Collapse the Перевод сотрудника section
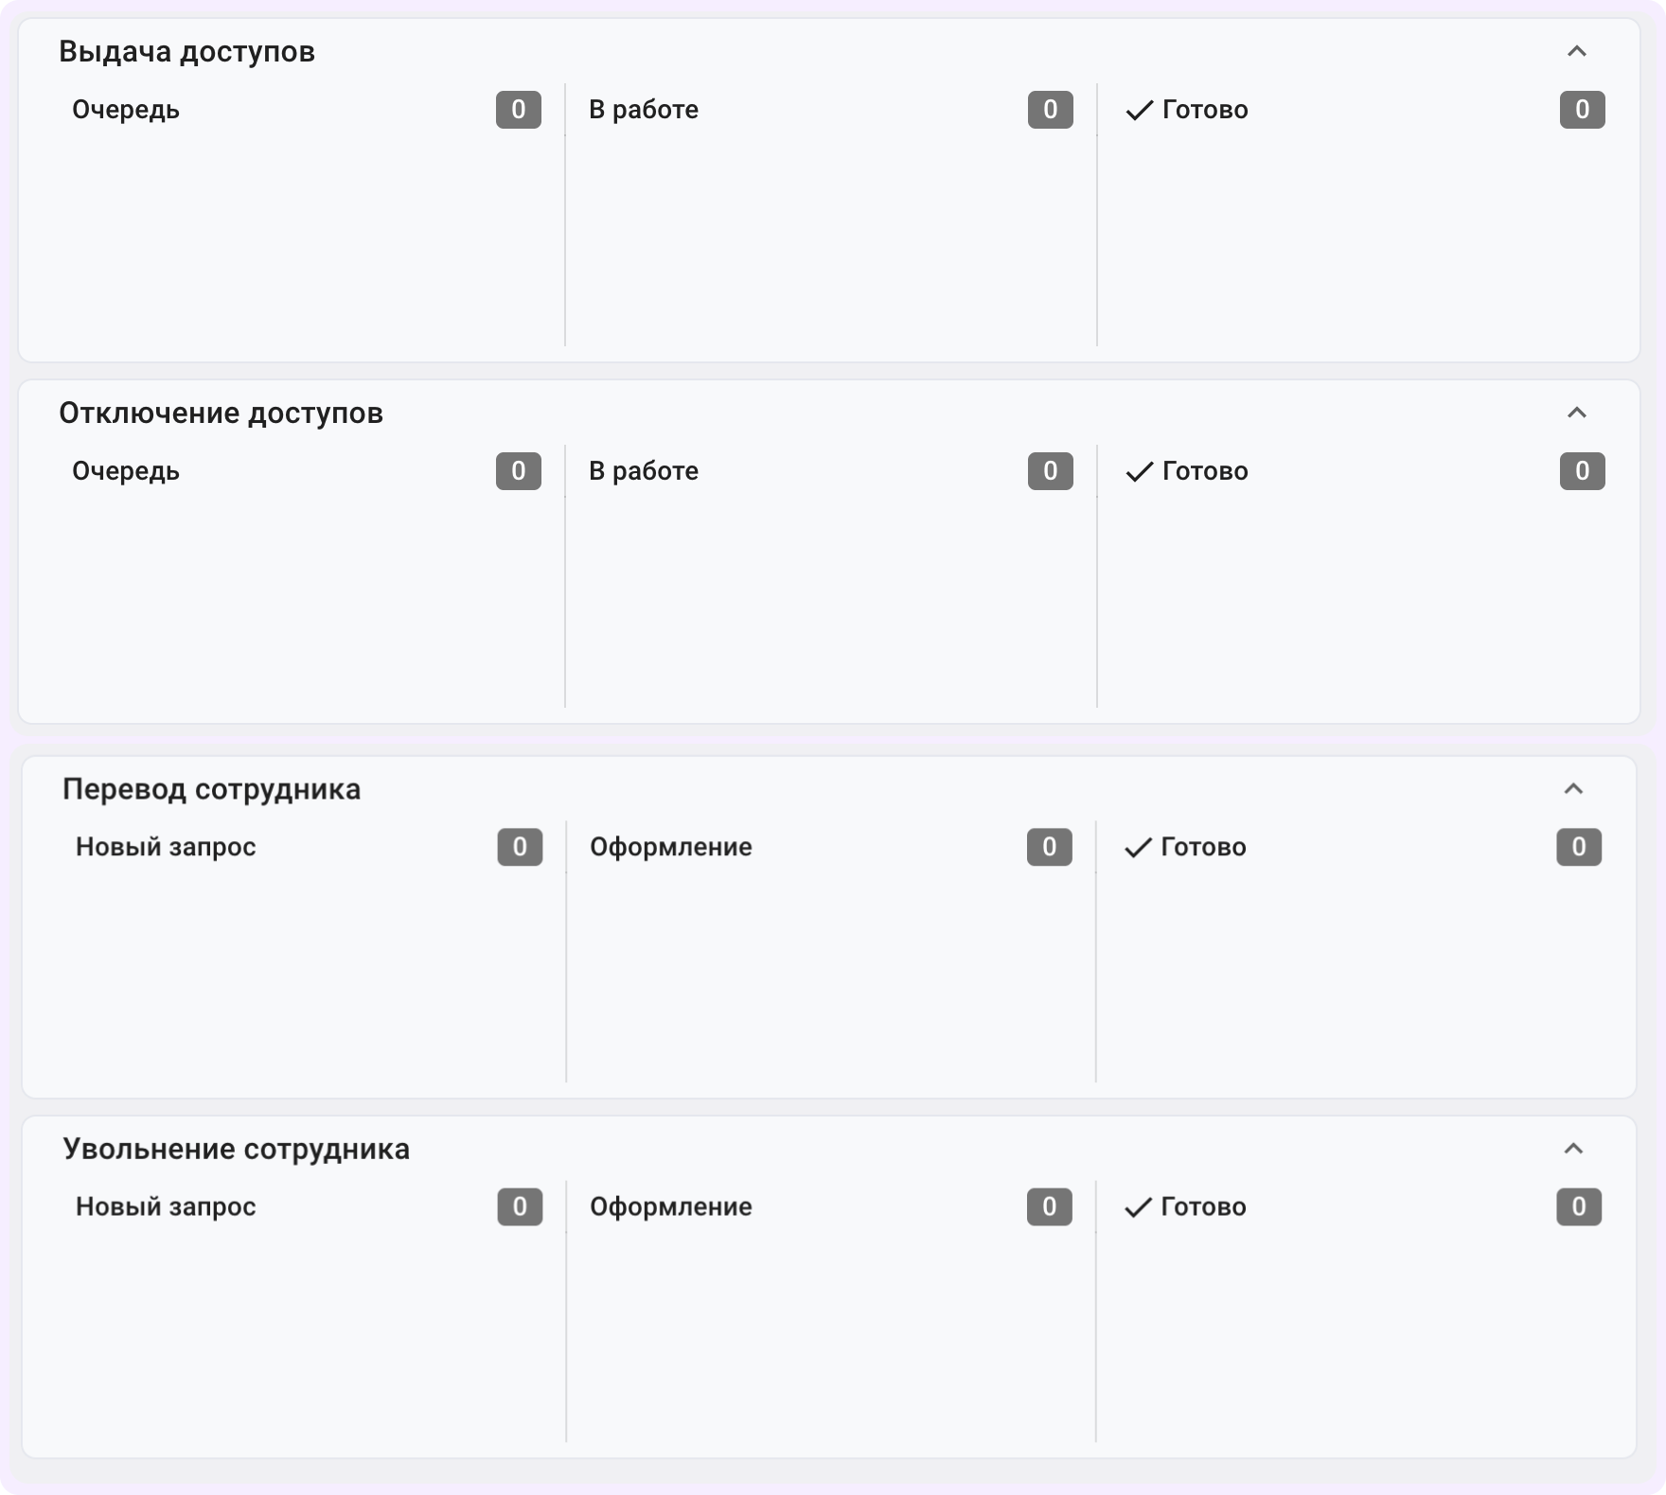1666x1495 pixels. pos(1573,788)
